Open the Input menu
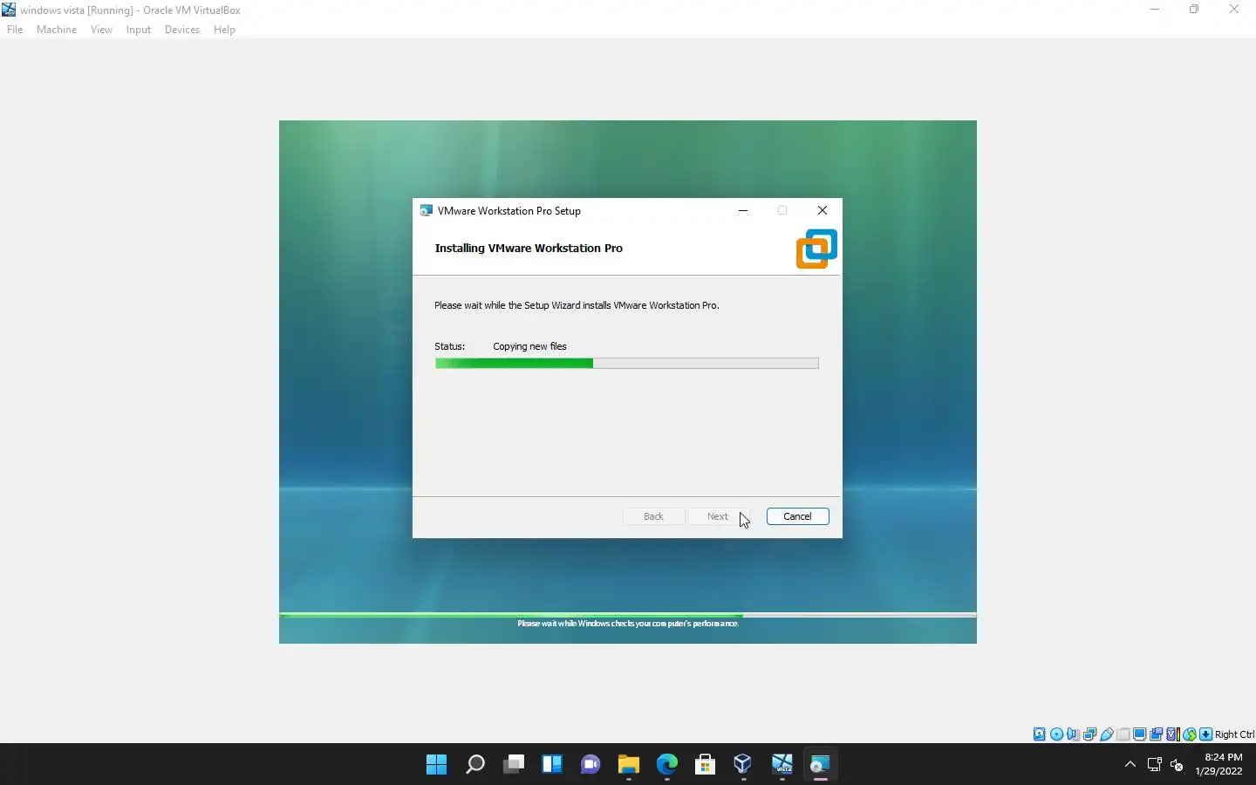Image resolution: width=1256 pixels, height=785 pixels. pyautogui.click(x=138, y=30)
